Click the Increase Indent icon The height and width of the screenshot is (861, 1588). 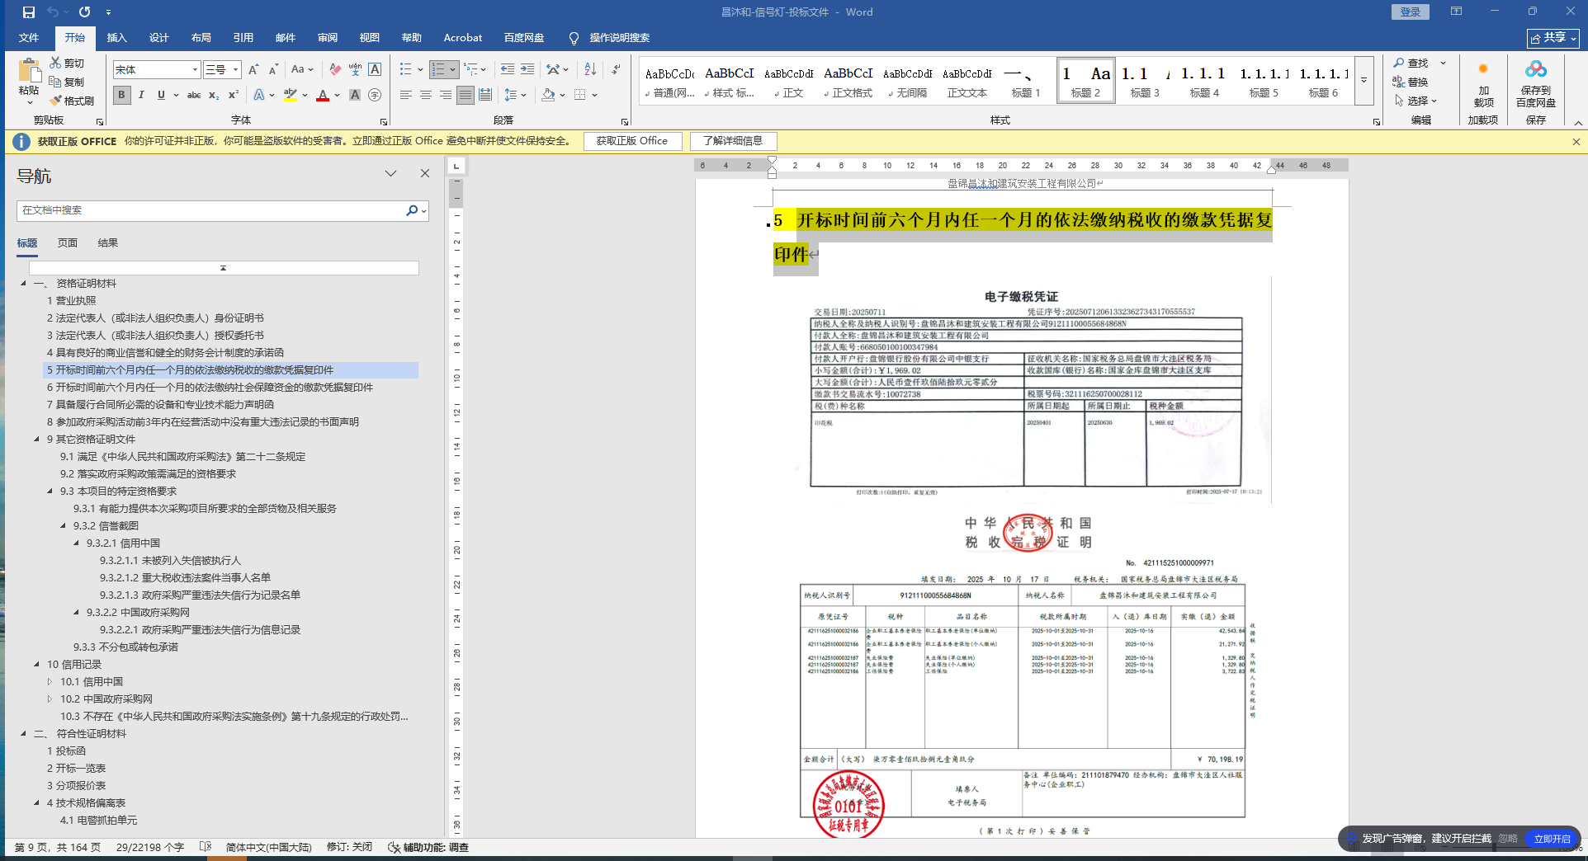[527, 69]
